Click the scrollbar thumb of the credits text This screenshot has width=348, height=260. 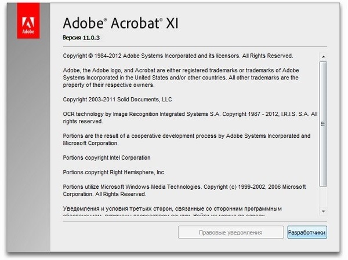pyautogui.click(x=323, y=123)
